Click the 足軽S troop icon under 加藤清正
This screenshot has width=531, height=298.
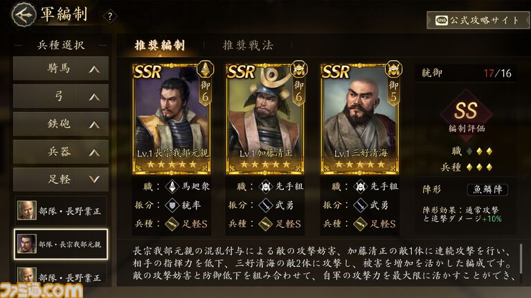266,223
